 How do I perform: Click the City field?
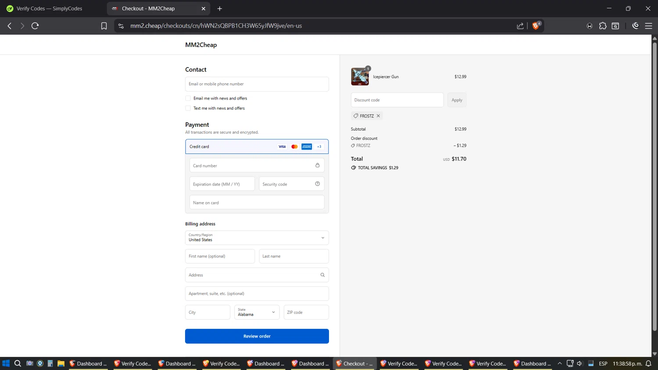click(x=207, y=312)
